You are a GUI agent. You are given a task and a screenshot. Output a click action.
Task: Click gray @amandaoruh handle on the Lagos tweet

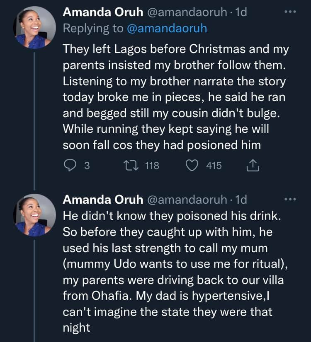[187, 12]
